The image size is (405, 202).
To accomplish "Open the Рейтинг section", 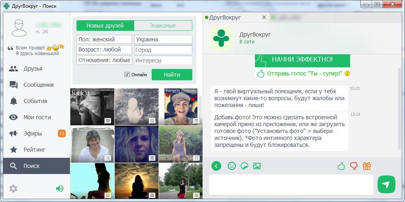I will click(x=37, y=149).
